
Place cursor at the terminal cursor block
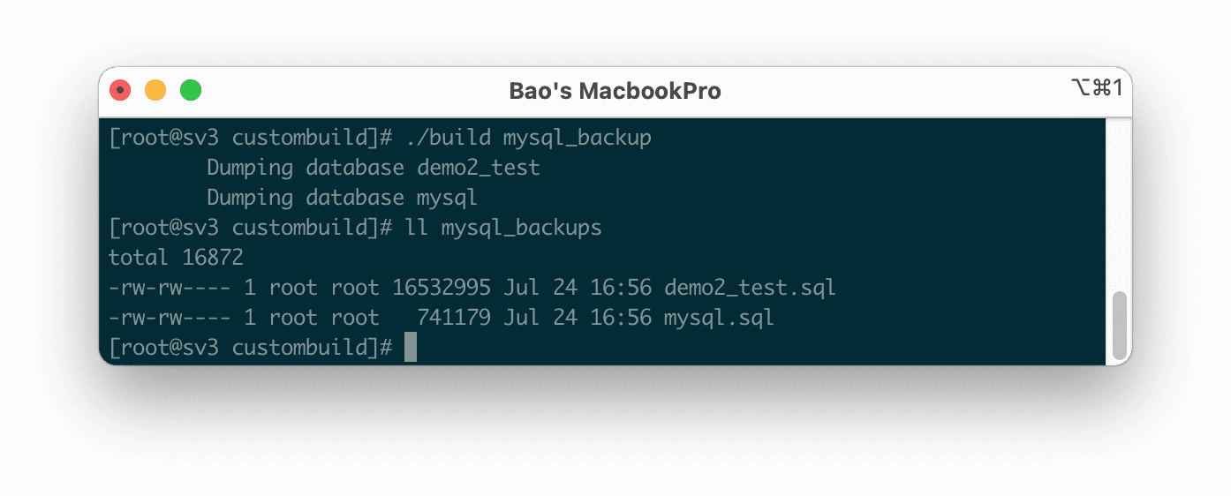coord(411,348)
